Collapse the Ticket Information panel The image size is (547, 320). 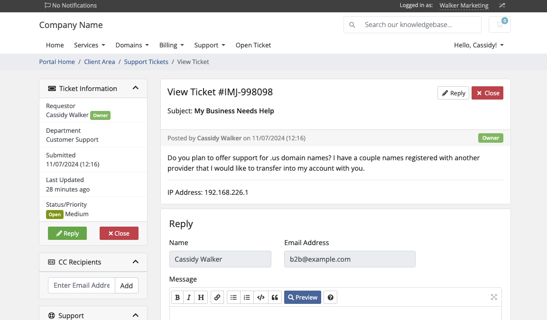pos(135,88)
